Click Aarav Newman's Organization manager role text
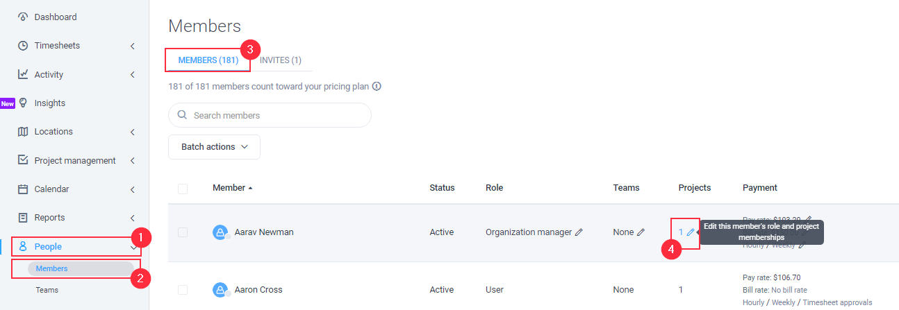The height and width of the screenshot is (310, 899). [x=529, y=232]
